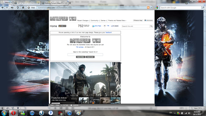Click Follow in the bottom wiki toolbar
Screen dimensions: 206x116
[x=57, y=105]
